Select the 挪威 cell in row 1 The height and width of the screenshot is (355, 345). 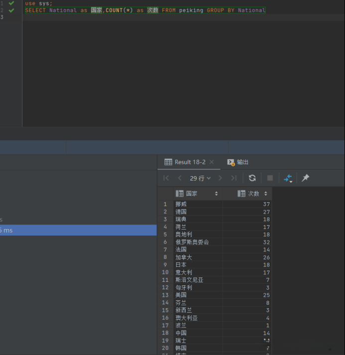pos(197,204)
